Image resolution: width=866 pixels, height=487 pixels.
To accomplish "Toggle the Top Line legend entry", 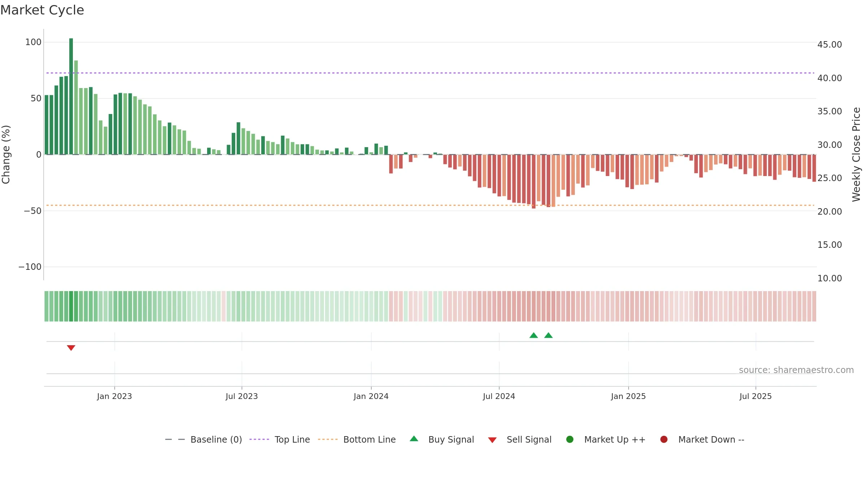I will pos(280,439).
